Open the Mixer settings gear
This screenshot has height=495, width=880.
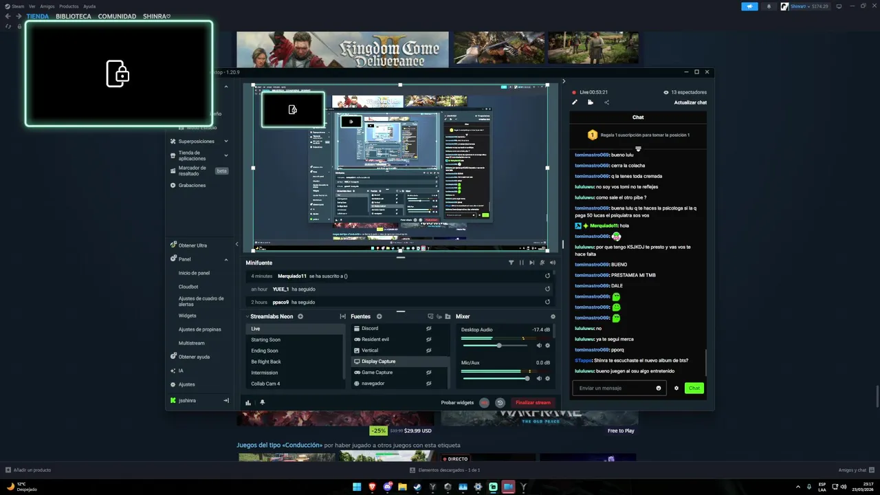(x=553, y=316)
